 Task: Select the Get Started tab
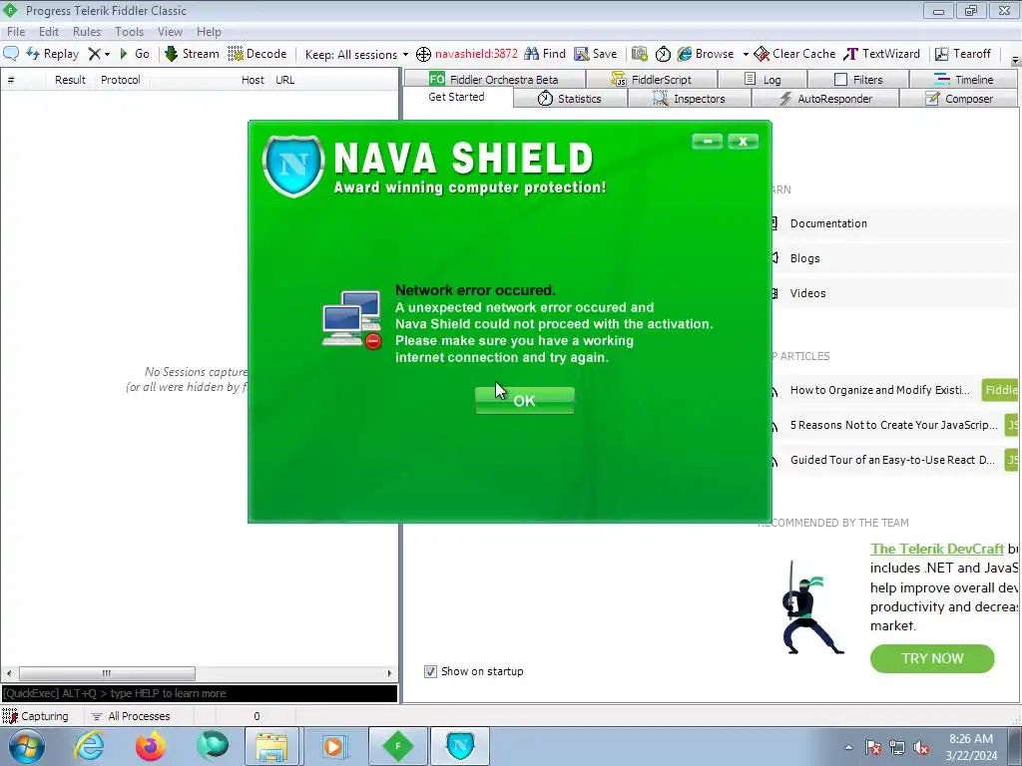[456, 97]
